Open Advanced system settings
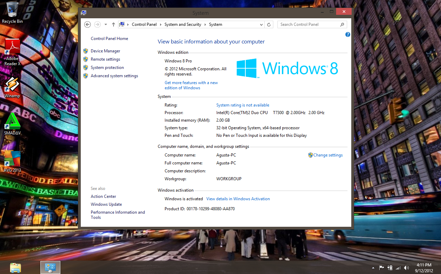441x274 pixels. click(x=114, y=76)
